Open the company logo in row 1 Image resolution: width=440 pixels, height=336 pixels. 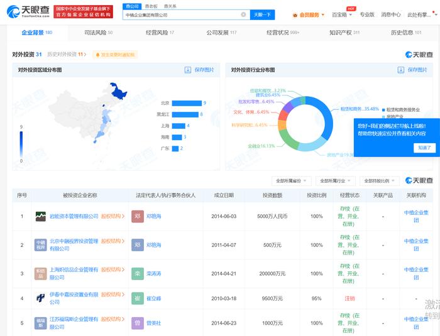(41, 216)
